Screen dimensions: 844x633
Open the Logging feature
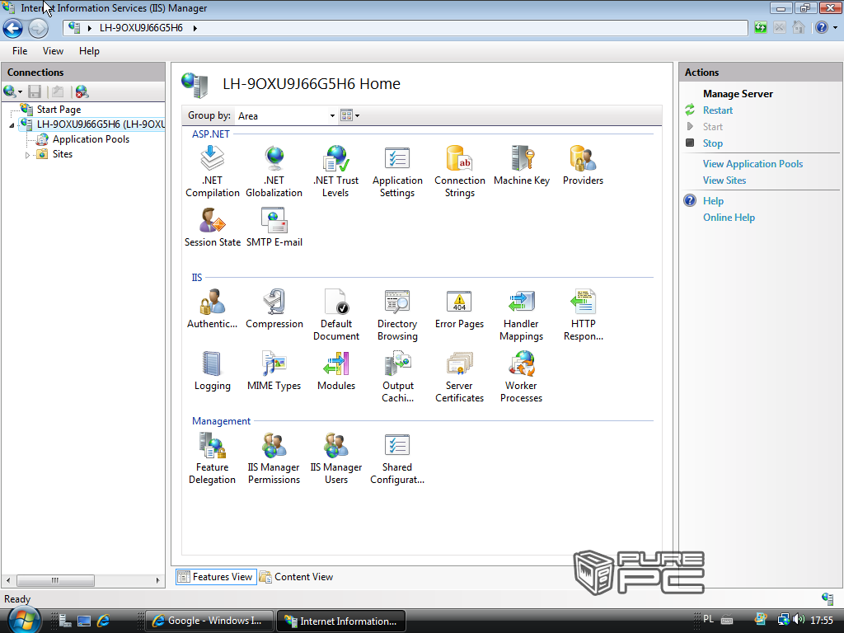[212, 371]
